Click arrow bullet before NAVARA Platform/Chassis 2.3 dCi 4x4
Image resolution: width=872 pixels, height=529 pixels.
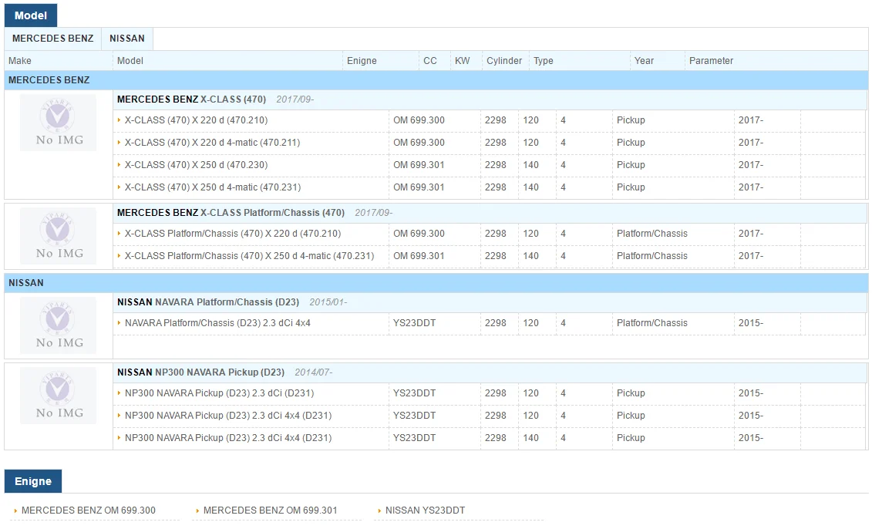(x=119, y=322)
